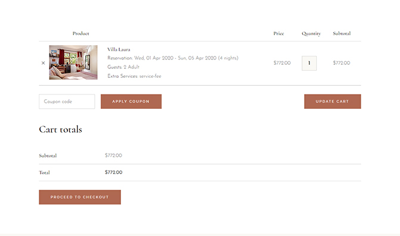Click the Guests: 2 Adult detail
This screenshot has height=236, width=400.
click(123, 67)
